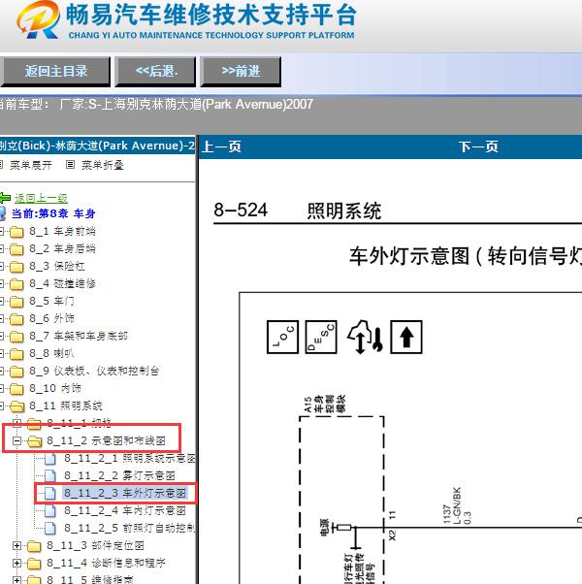Open 8_11_2_5 前照灯自动控制 document
The width and height of the screenshot is (582, 584).
coord(130,528)
